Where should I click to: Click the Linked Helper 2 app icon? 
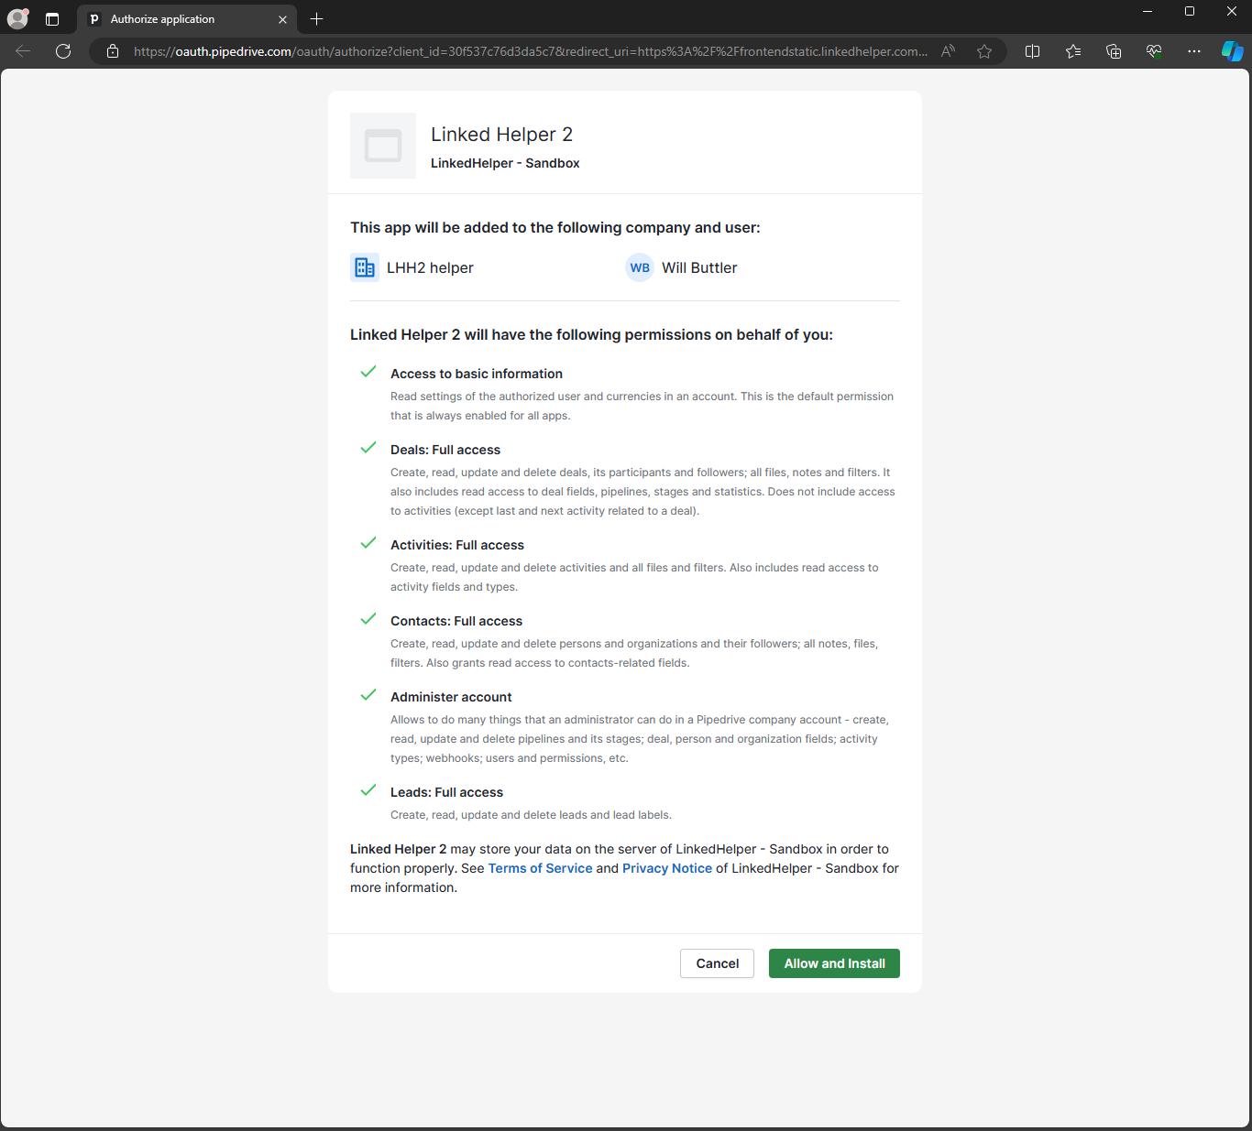pyautogui.click(x=382, y=146)
